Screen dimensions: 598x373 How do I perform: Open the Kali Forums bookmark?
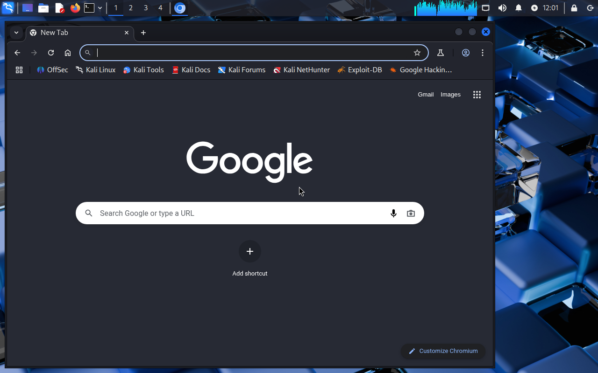pyautogui.click(x=242, y=70)
